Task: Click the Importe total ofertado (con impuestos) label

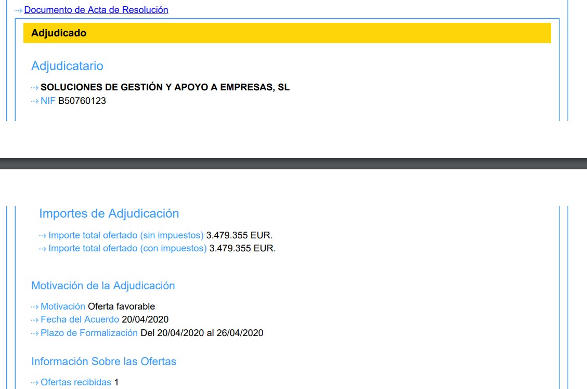Action: pos(127,248)
